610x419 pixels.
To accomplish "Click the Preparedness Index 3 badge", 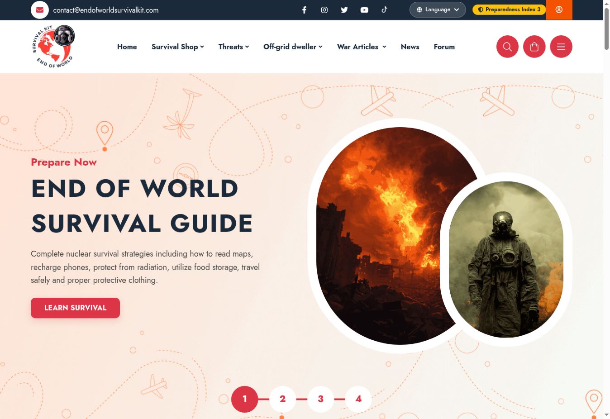I will (x=509, y=10).
